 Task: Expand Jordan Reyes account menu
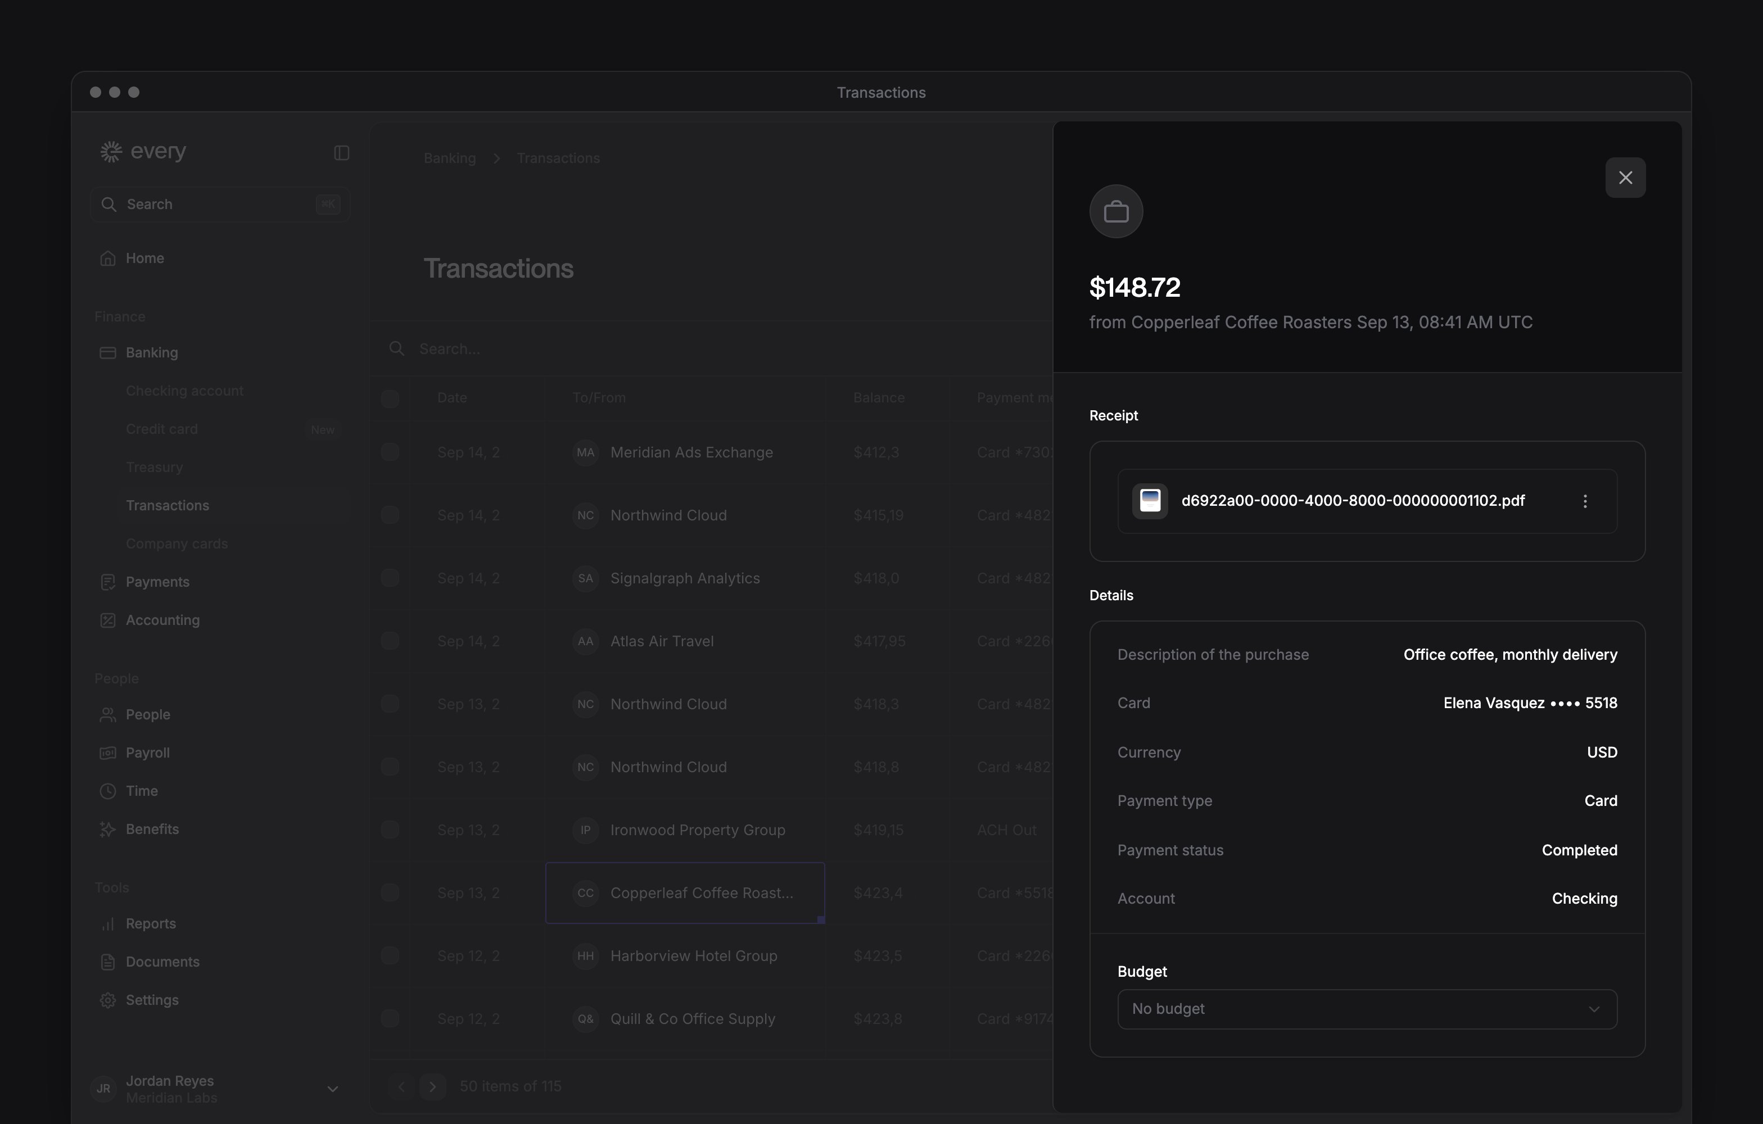coord(332,1089)
